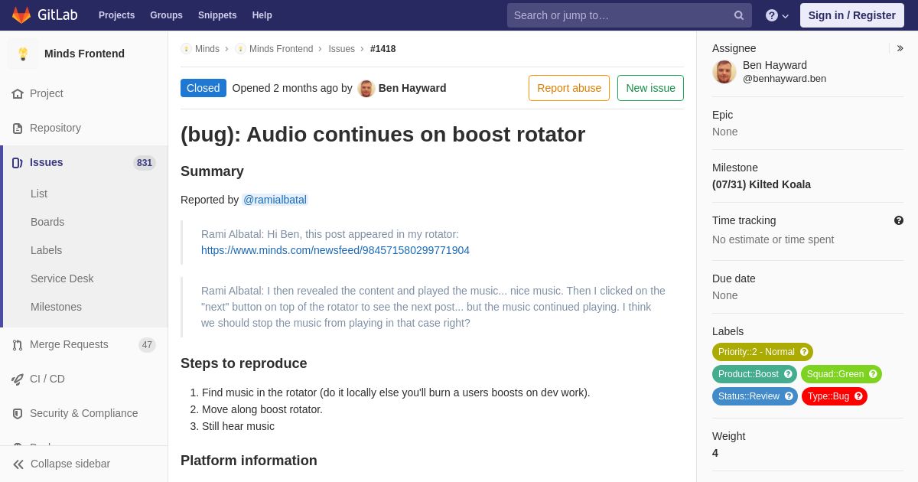The image size is (918, 482).
Task: Click the Time tracking help icon
Action: tap(899, 220)
